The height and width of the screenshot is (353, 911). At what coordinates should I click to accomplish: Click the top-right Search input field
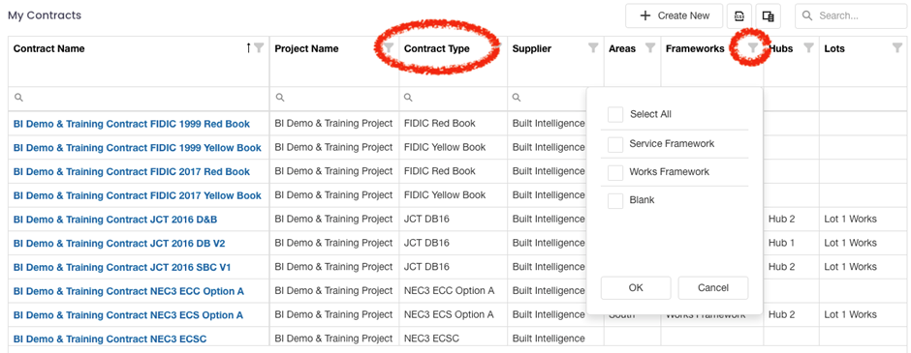coord(851,16)
